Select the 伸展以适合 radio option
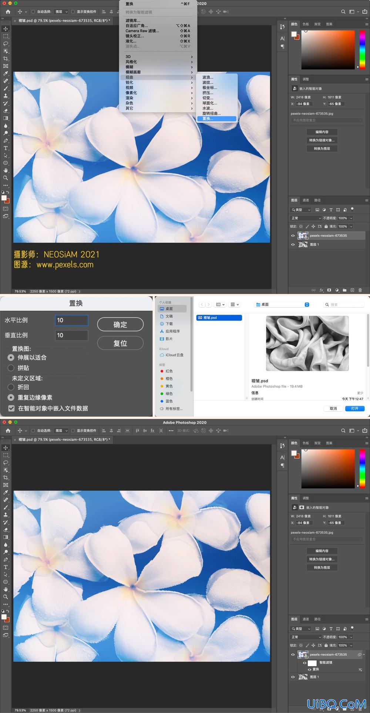This screenshot has width=370, height=713. pos(11,357)
